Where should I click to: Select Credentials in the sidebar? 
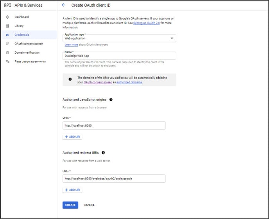pos(29,35)
